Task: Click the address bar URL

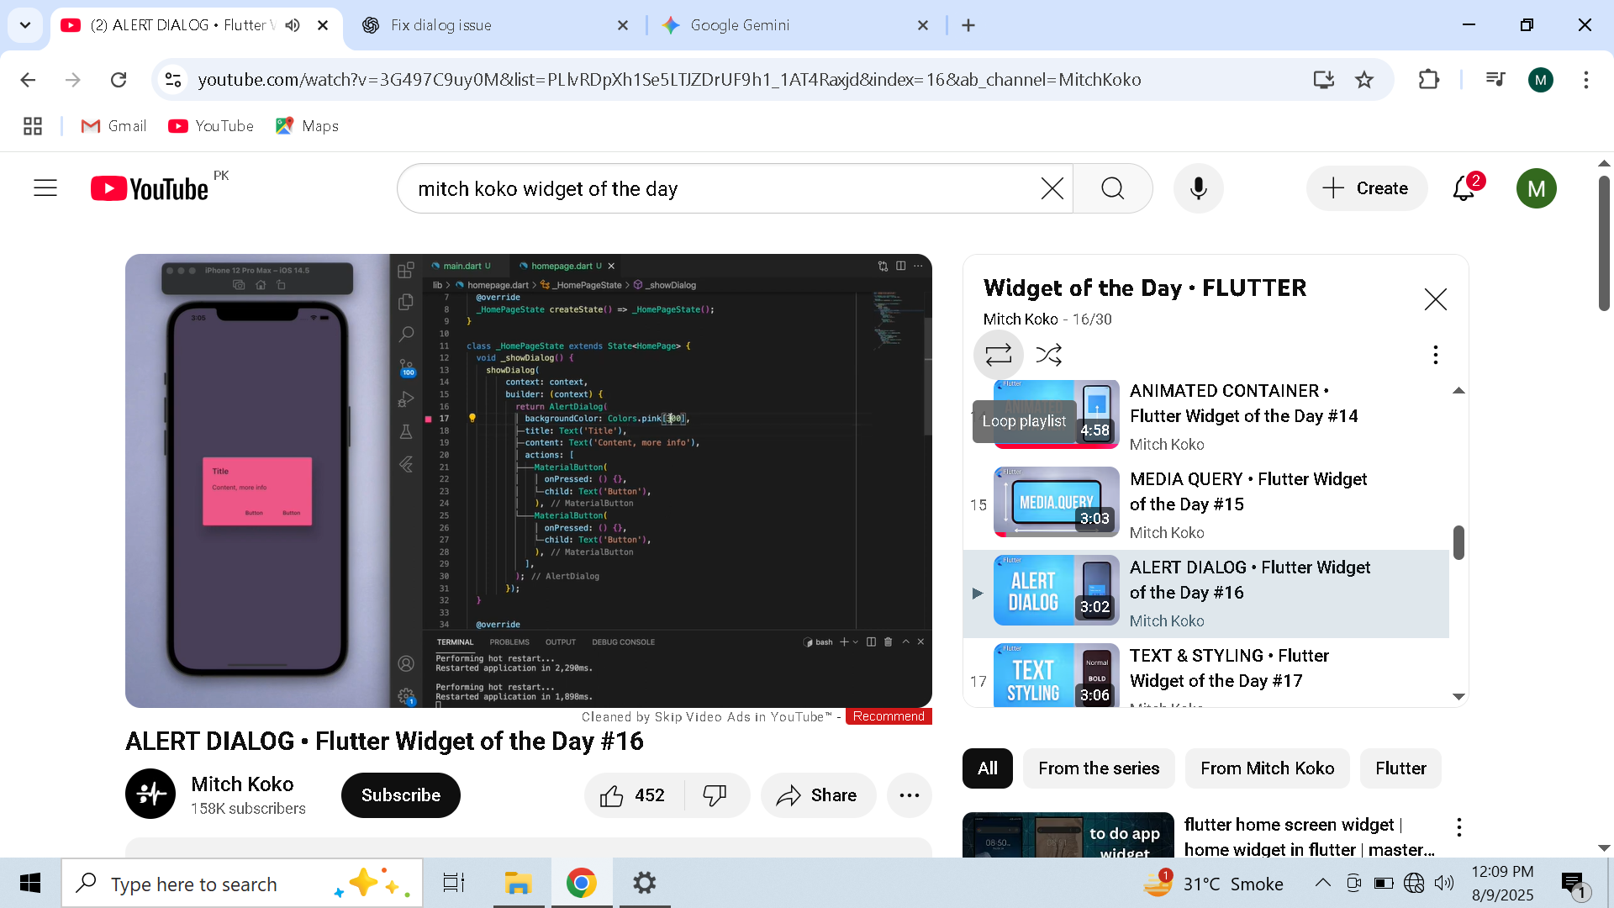Action: 669,80
